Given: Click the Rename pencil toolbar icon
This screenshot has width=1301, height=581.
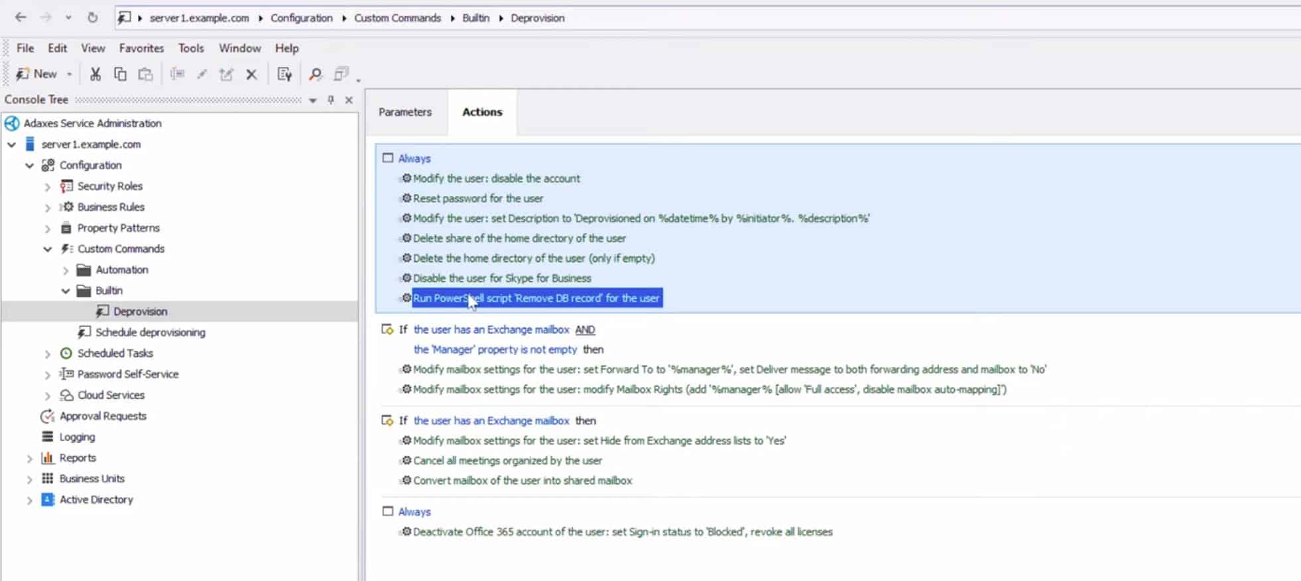Looking at the screenshot, I should tap(202, 74).
